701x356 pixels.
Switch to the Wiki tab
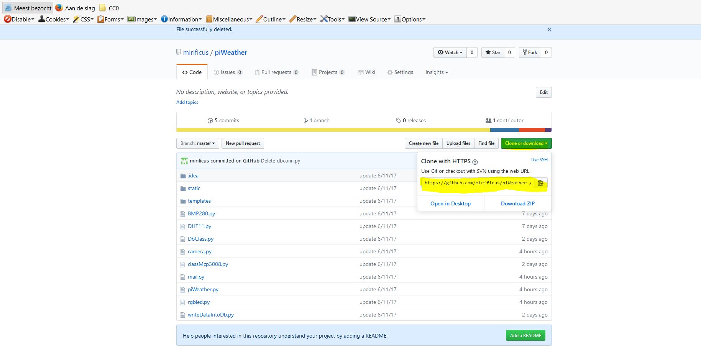tap(366, 72)
